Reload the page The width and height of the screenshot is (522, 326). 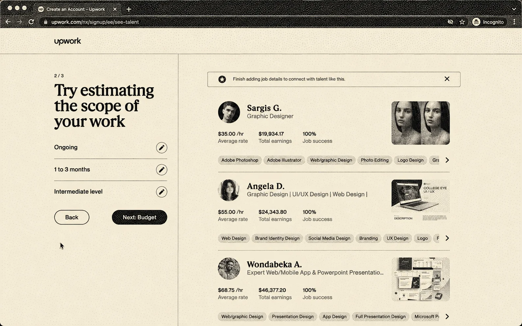(31, 22)
